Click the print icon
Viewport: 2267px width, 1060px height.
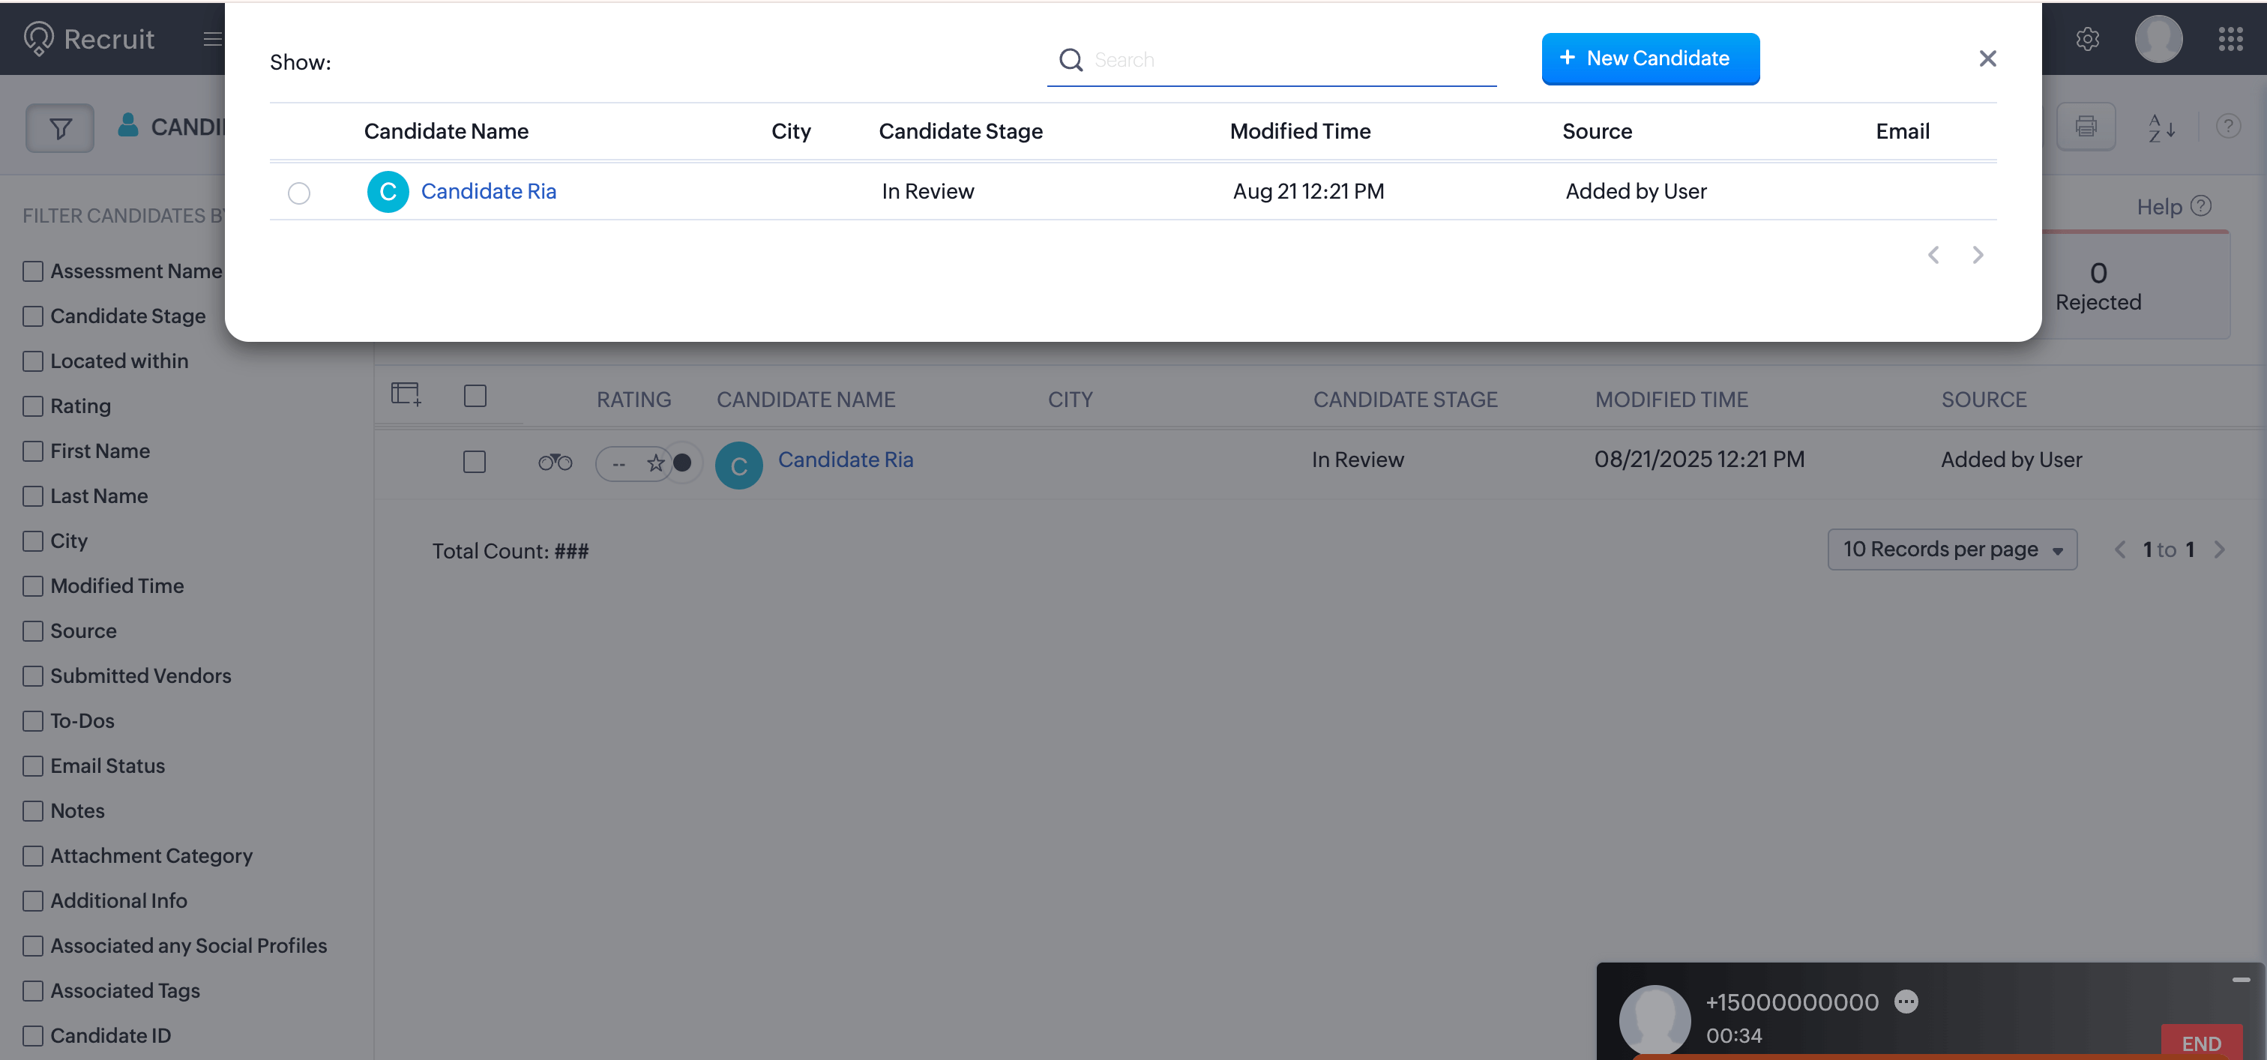[2085, 127]
